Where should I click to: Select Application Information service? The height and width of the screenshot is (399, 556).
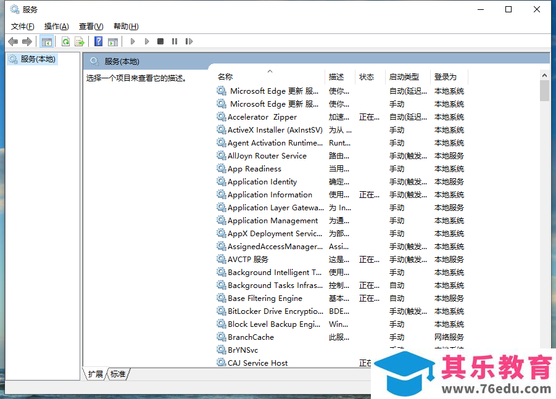(270, 194)
